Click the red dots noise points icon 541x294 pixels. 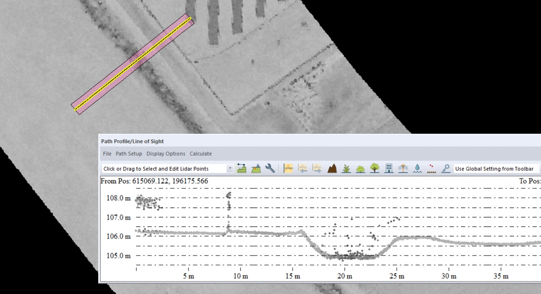point(431,169)
